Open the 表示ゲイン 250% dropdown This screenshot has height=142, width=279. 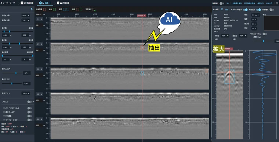pos(26,93)
